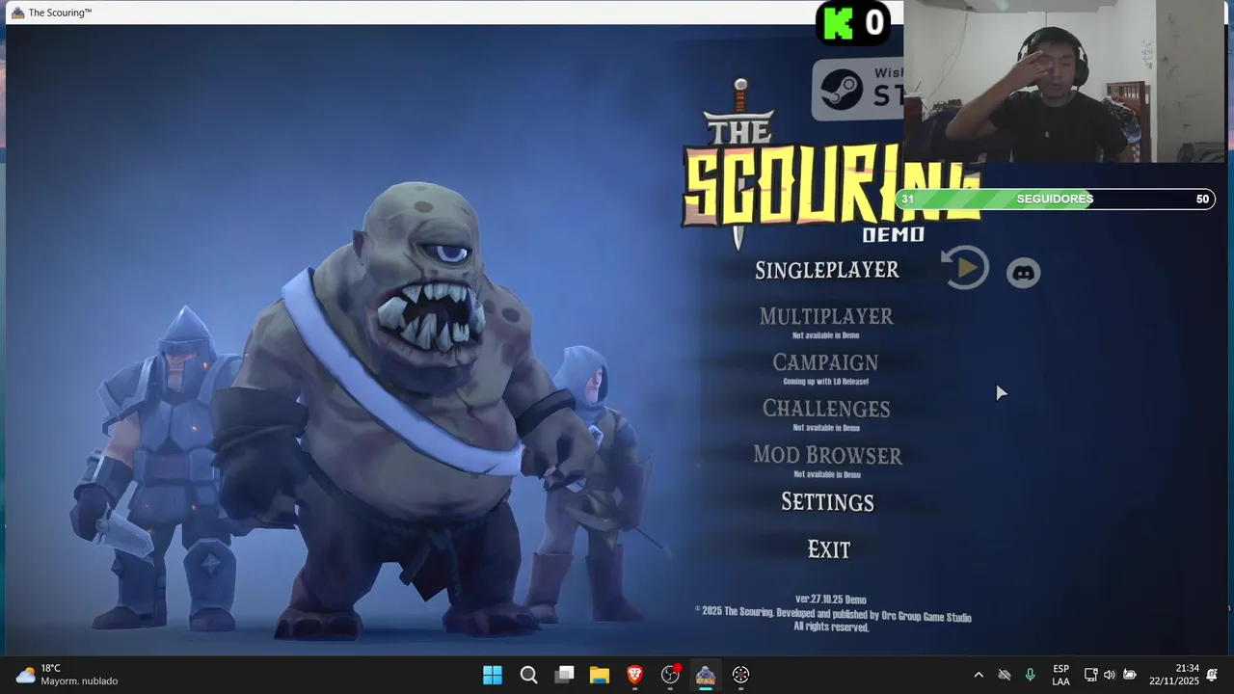Click the DEMO label under the logo

pyautogui.click(x=893, y=234)
